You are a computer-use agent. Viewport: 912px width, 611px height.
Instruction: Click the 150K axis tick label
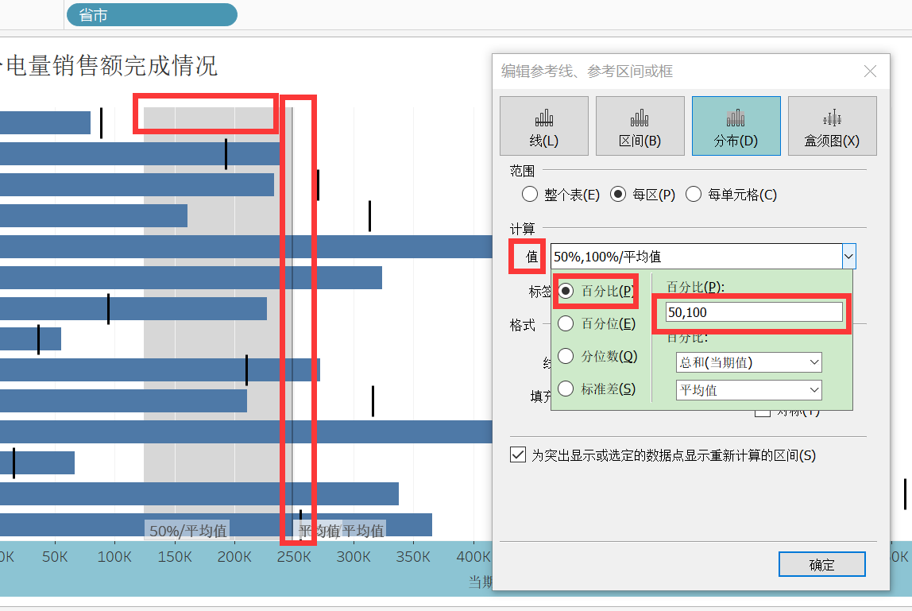(x=175, y=557)
